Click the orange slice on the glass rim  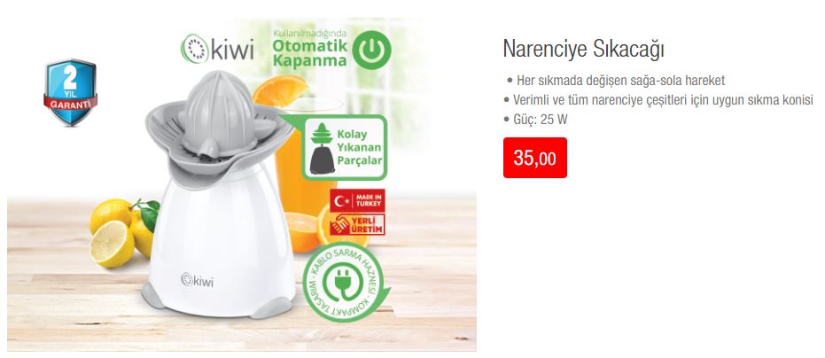coord(280,90)
